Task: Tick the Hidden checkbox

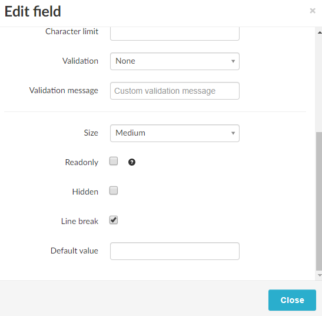Action: [x=114, y=190]
